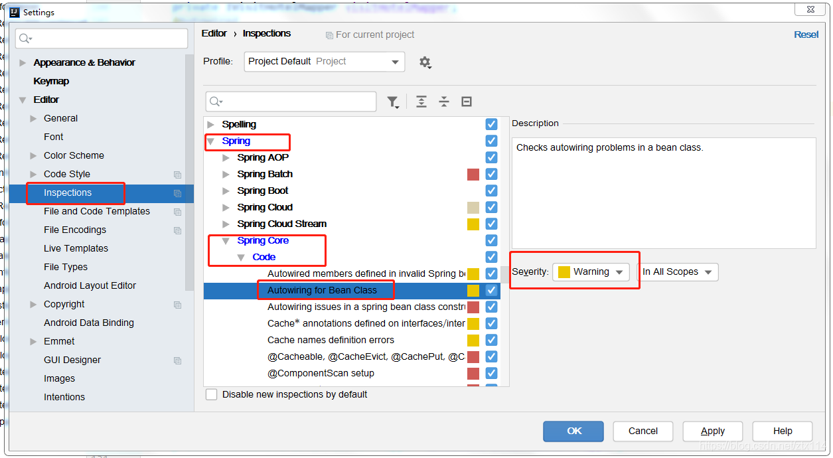Open Images settings page
The width and height of the screenshot is (833, 458).
coord(59,378)
